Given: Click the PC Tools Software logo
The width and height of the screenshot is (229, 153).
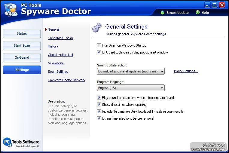Looking at the screenshot, I should (x=21, y=142).
